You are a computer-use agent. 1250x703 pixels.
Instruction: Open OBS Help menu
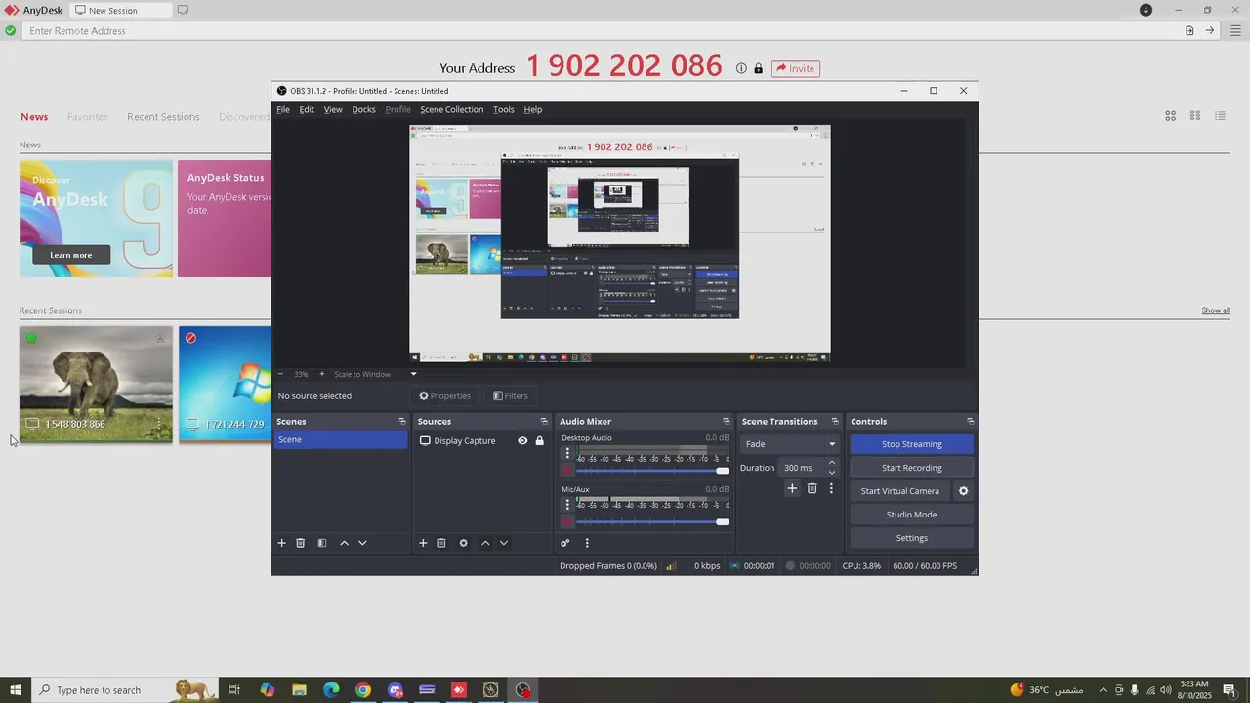click(533, 109)
